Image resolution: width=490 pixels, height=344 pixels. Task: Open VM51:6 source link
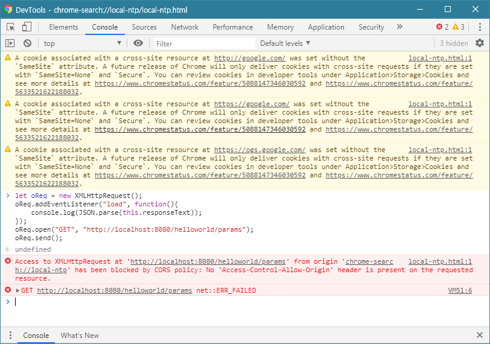[x=460, y=290]
